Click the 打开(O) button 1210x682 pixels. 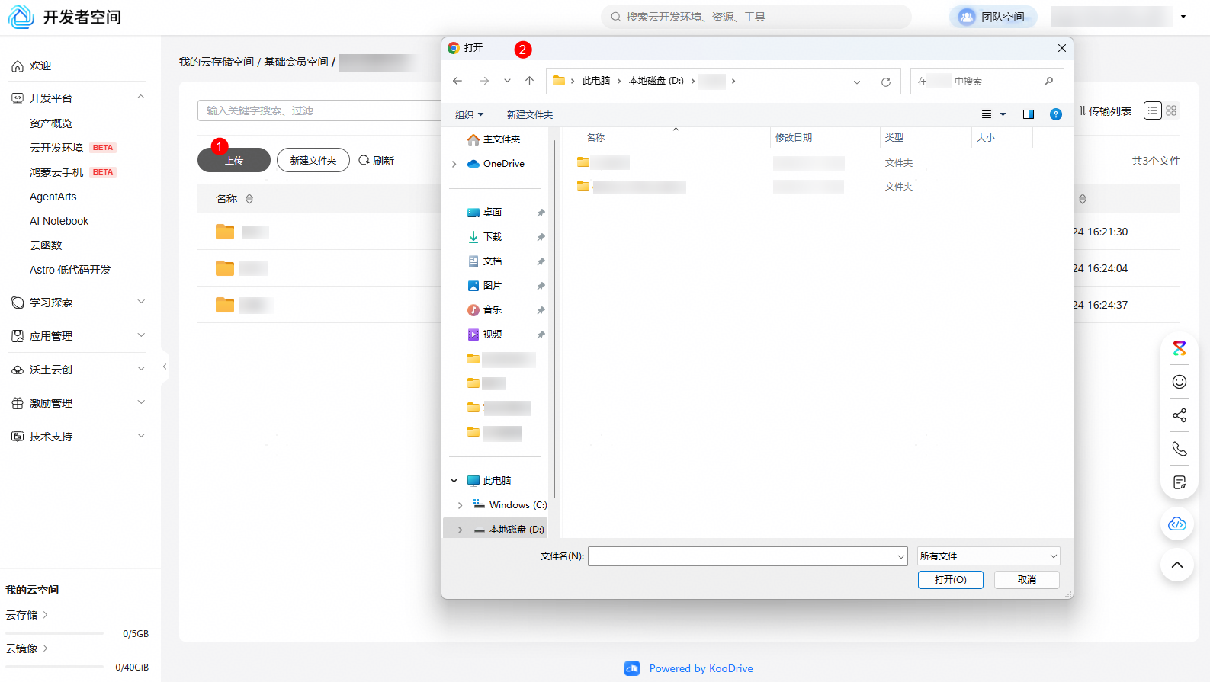(x=951, y=580)
